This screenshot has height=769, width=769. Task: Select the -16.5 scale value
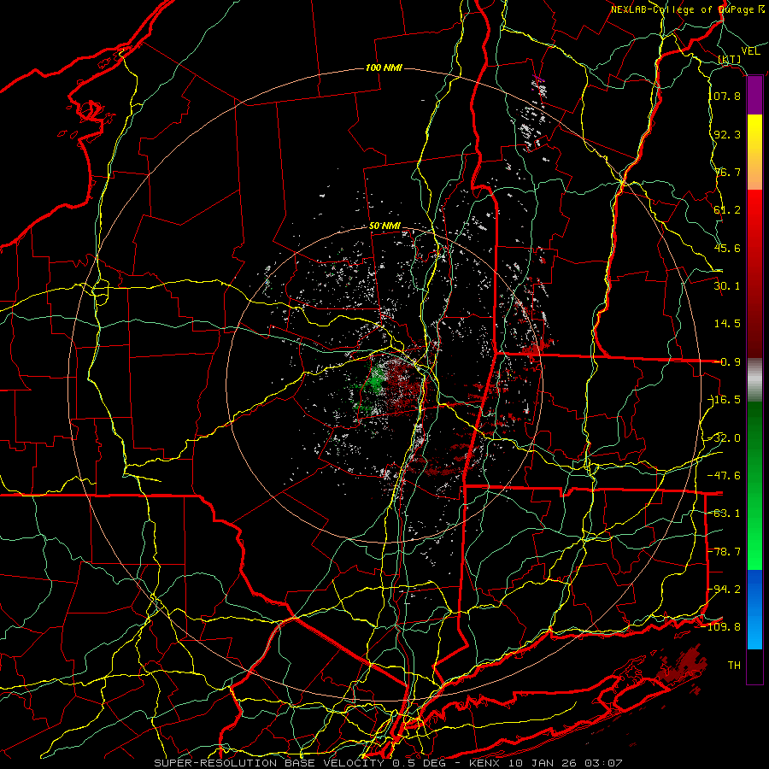725,399
